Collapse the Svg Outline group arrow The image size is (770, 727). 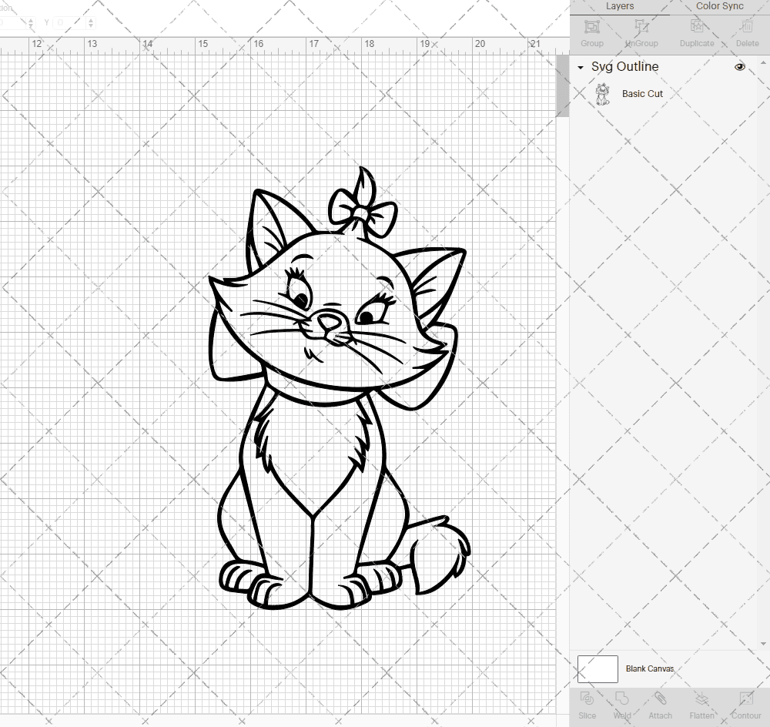[581, 68]
